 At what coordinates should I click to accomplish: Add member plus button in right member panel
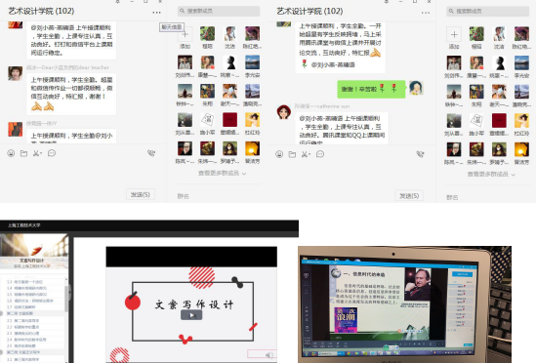point(454,34)
